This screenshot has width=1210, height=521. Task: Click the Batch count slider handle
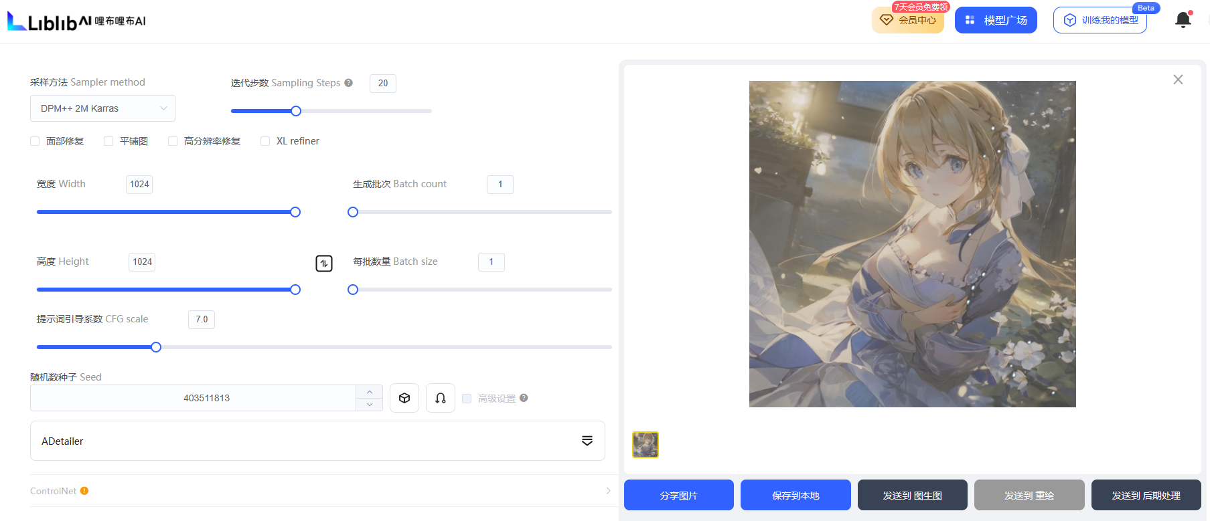[x=353, y=212]
